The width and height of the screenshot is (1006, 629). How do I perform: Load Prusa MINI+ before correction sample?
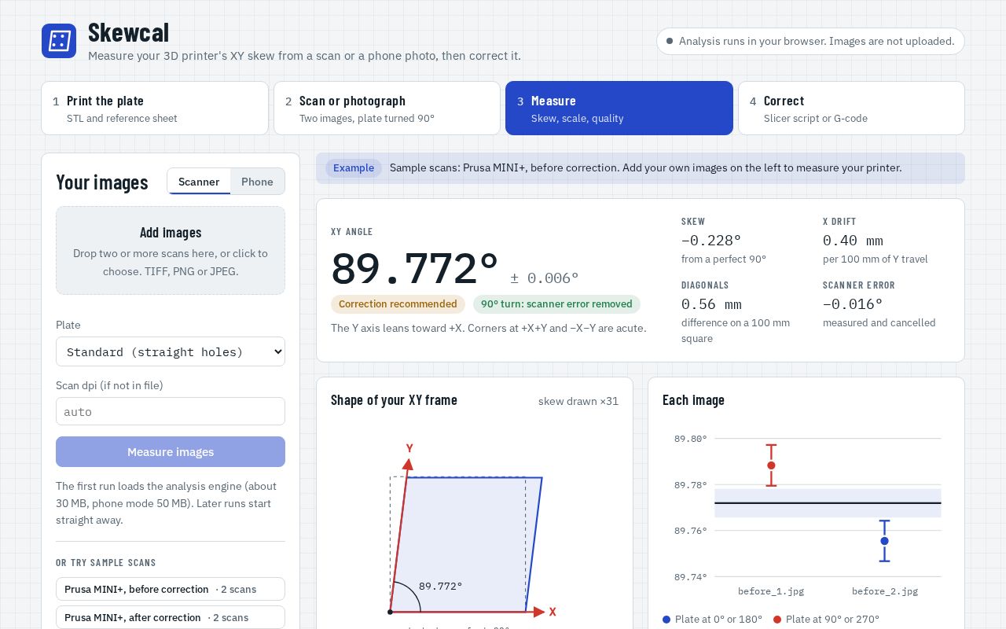pyautogui.click(x=171, y=589)
